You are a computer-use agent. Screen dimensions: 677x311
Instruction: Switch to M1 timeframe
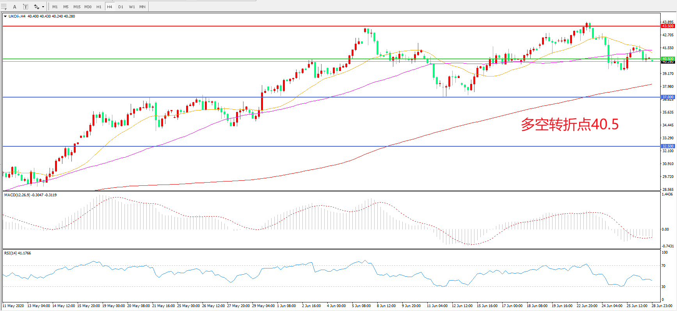coord(55,7)
